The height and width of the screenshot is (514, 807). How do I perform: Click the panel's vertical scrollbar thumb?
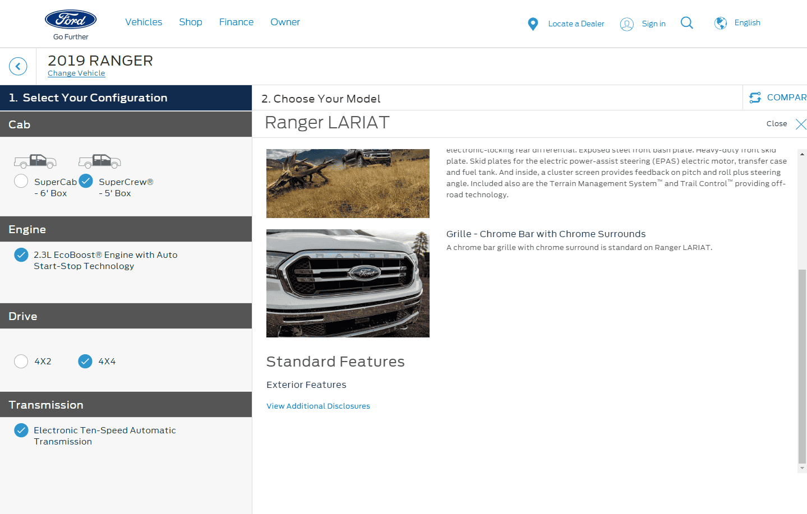pyautogui.click(x=802, y=367)
